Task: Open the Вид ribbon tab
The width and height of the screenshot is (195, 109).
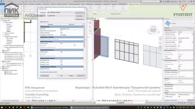Action: click(x=83, y=4)
